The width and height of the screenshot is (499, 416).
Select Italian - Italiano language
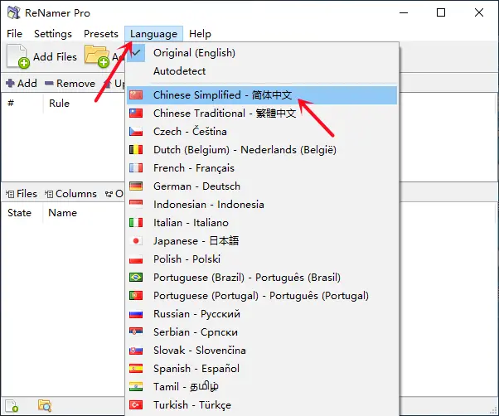point(262,223)
